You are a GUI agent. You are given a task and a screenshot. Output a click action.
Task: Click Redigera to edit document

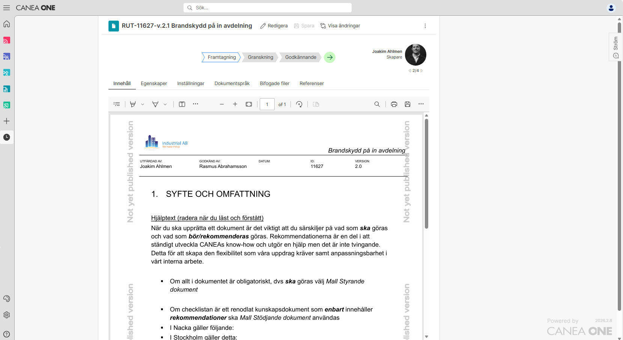tap(274, 26)
